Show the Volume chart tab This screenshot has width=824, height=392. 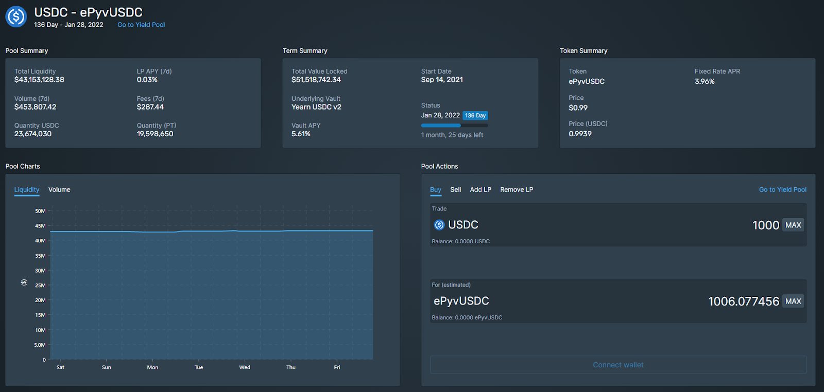point(59,190)
